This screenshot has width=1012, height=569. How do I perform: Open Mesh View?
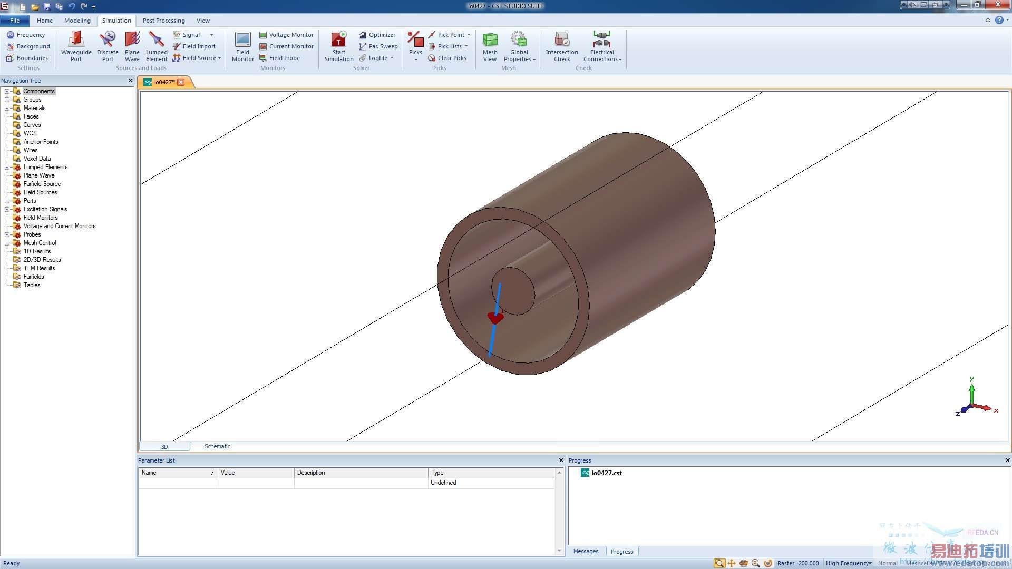pyautogui.click(x=490, y=46)
